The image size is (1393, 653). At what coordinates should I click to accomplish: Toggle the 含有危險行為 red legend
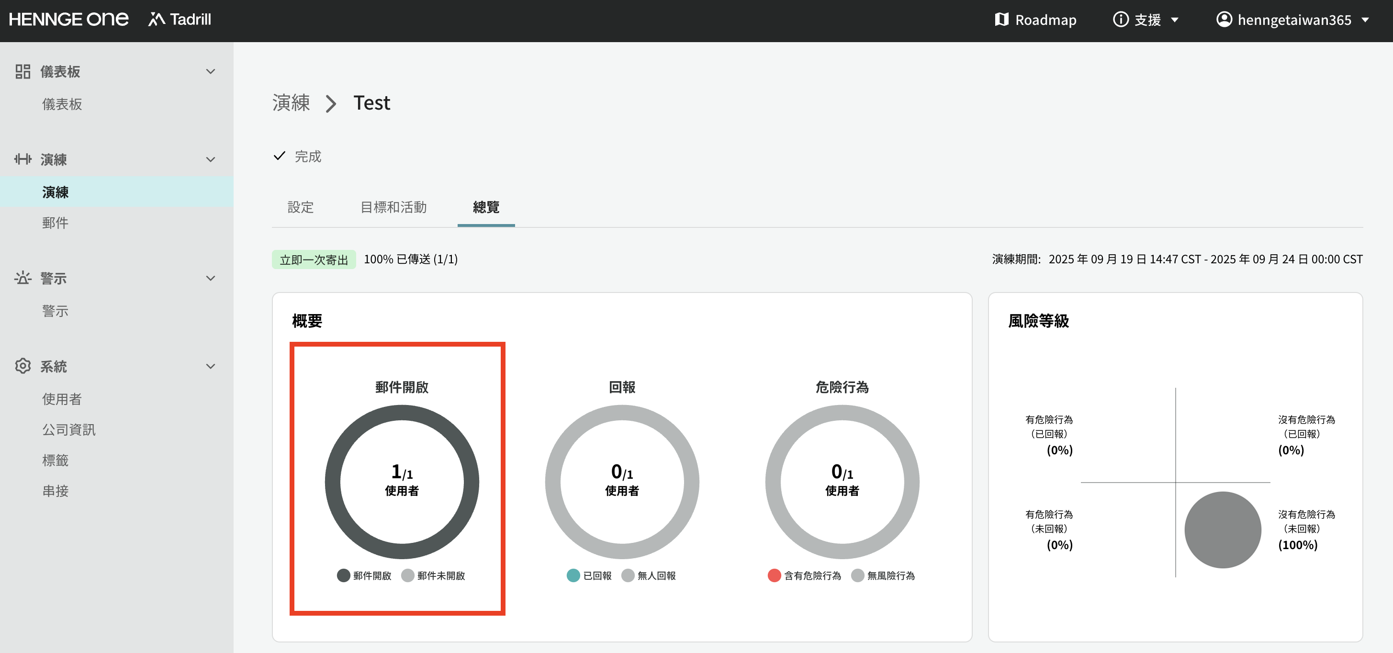774,575
